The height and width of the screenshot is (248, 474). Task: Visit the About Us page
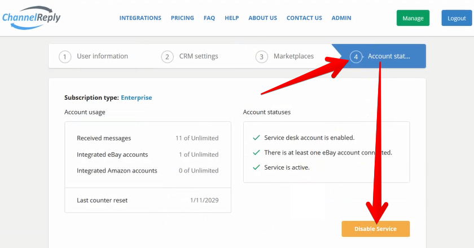click(x=263, y=18)
